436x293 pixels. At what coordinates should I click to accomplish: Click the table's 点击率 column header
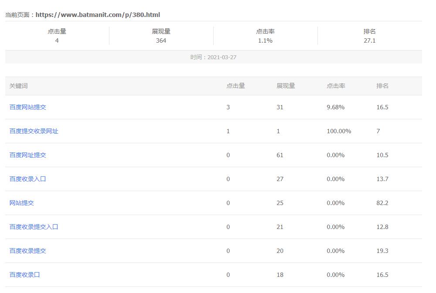336,86
